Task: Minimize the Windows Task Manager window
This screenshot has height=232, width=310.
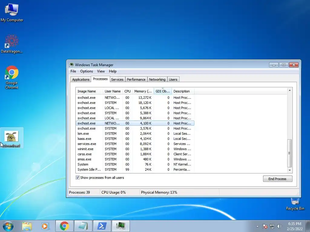Action: click(274, 65)
